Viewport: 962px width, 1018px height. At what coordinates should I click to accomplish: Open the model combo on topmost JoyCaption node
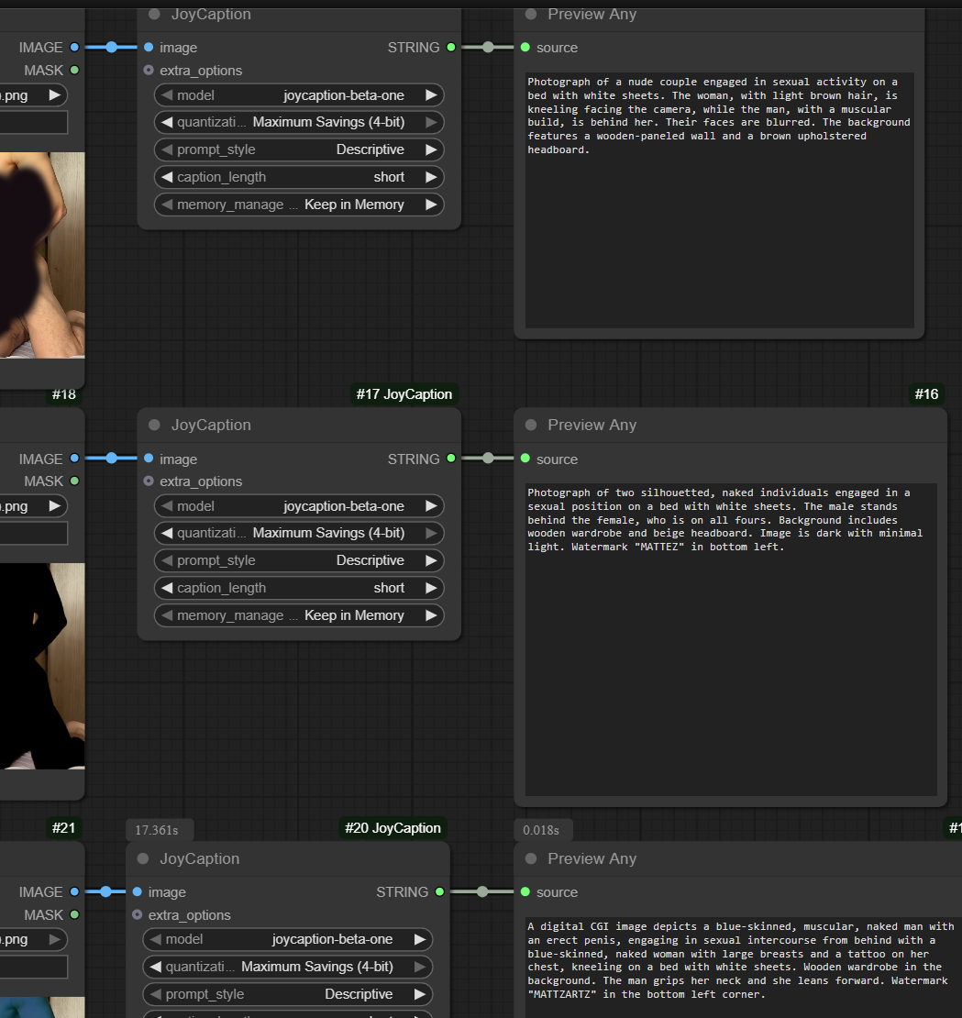pos(299,95)
